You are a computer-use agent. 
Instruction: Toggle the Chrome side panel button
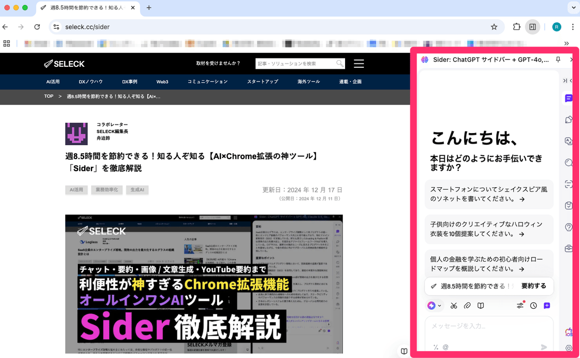pos(533,27)
